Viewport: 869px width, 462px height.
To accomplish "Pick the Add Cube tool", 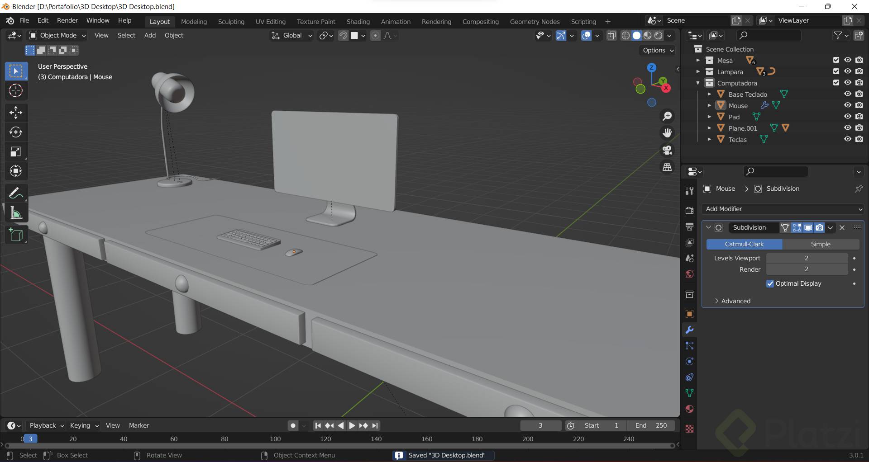I will [x=16, y=235].
